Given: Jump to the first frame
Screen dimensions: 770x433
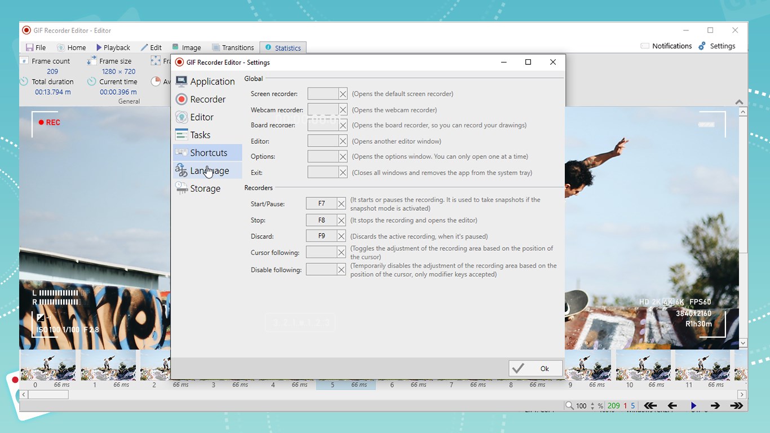Looking at the screenshot, I should 651,405.
